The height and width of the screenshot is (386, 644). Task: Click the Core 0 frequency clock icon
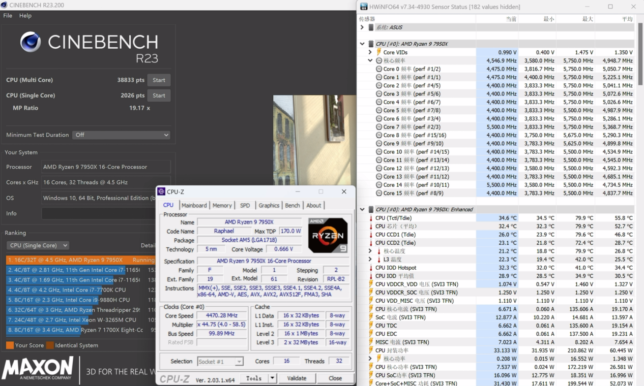(x=379, y=69)
